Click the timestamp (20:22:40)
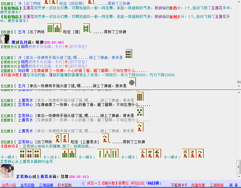241x188 pixels. (54, 42)
